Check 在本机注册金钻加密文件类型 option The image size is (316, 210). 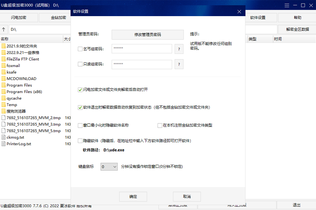(x=160, y=125)
